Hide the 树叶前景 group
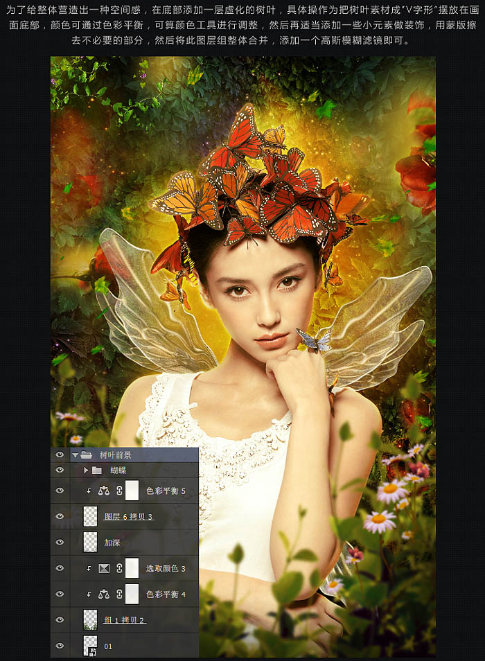 pyautogui.click(x=60, y=455)
